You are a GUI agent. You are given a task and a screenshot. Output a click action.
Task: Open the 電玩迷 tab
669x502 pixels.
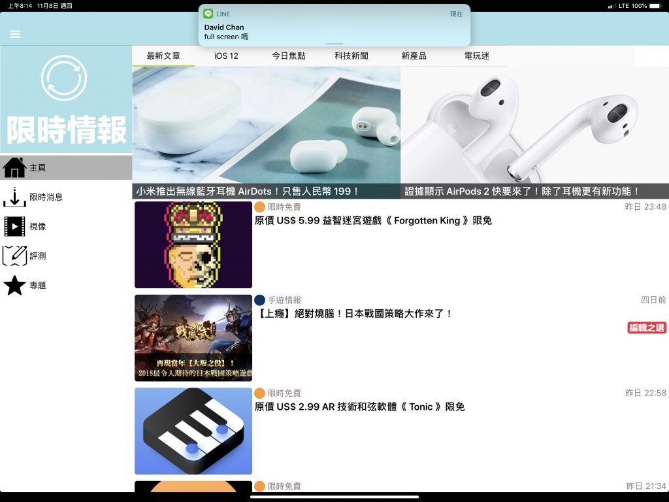coord(477,56)
